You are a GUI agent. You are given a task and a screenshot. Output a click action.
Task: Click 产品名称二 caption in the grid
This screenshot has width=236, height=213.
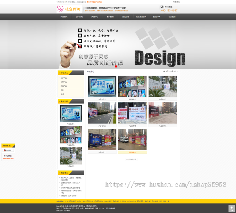point(102,152)
